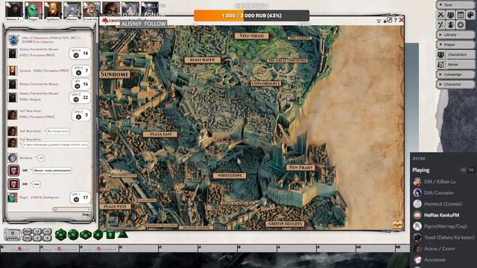477x268 pixels.
Task: Open the plus/minus modifiers tool icon
Action: point(440,25)
